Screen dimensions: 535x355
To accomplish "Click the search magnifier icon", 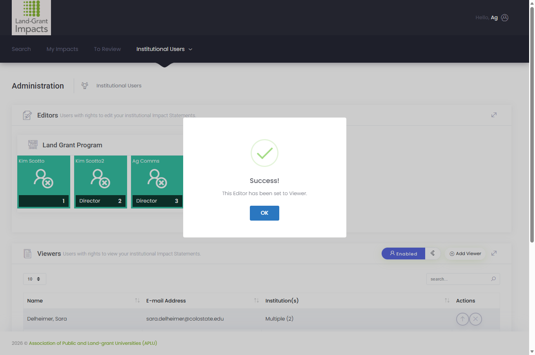I will pos(493,279).
